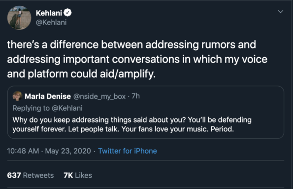
Task: Open Kehlani's profile picture
Action: [19, 18]
